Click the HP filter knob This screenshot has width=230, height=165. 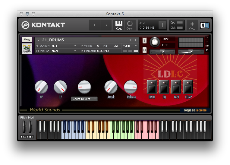tap(41, 87)
